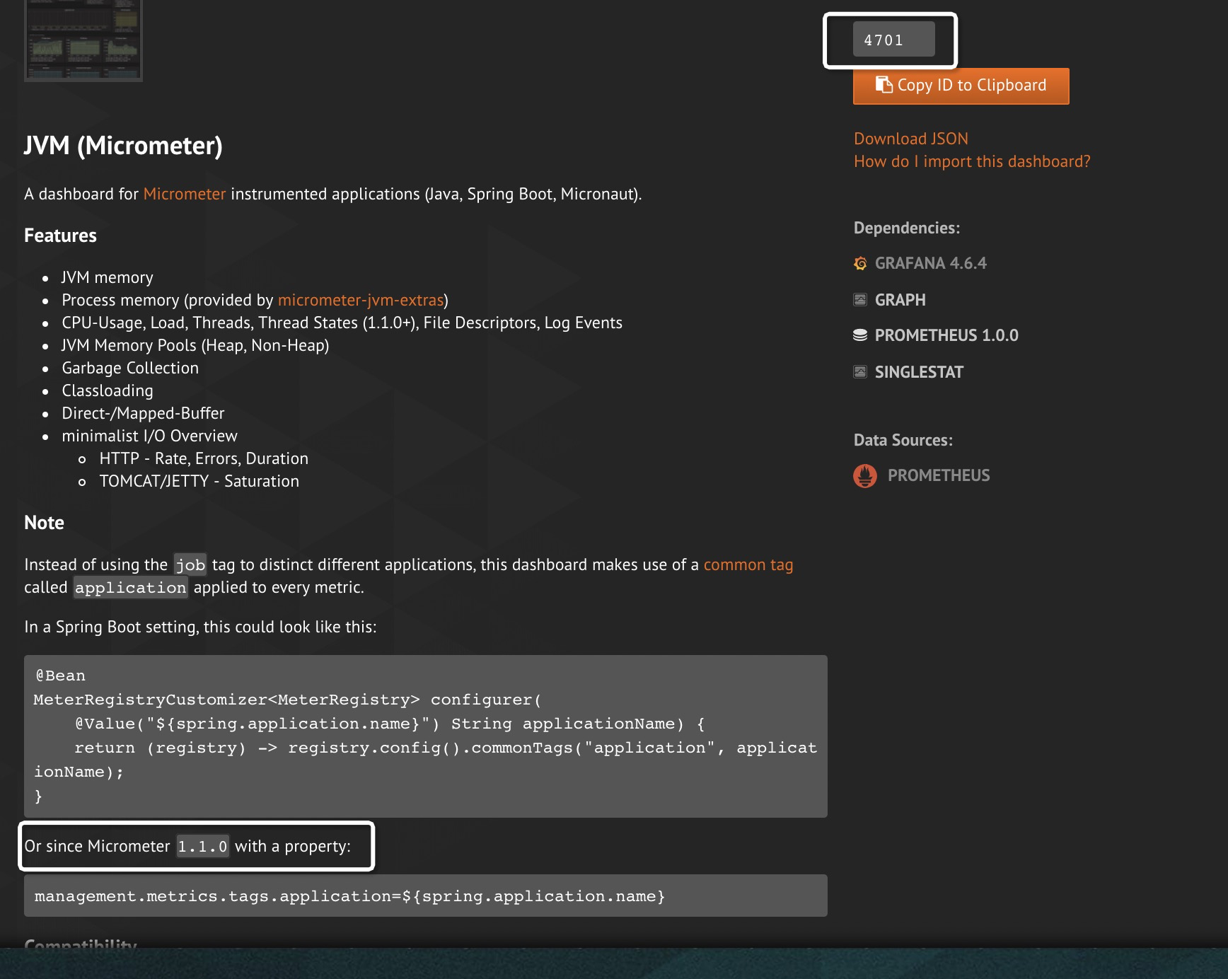Click the inline 'application' code tag

(131, 587)
